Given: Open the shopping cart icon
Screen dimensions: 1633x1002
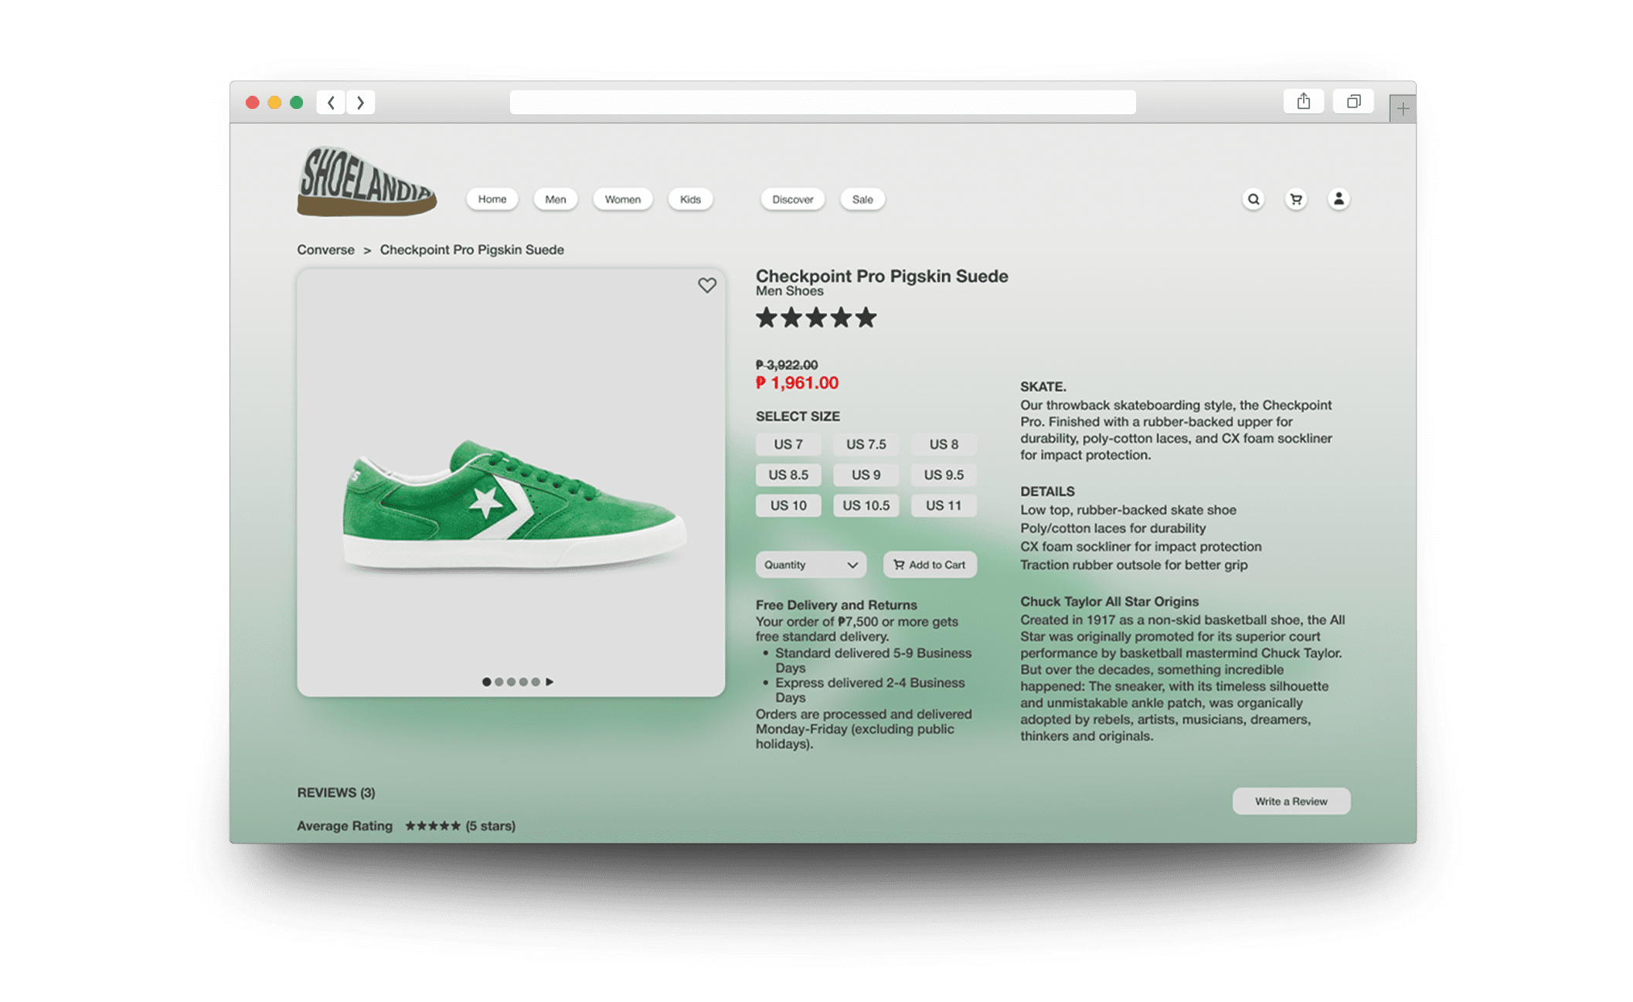Looking at the screenshot, I should coord(1296,199).
